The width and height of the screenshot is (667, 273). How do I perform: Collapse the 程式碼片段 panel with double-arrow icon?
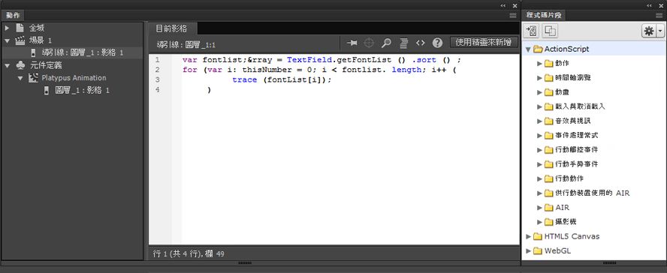point(650,5)
